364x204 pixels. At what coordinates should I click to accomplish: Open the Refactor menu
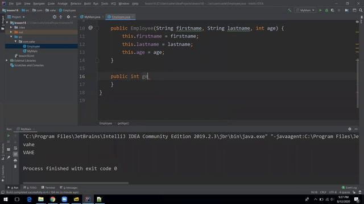[76, 3]
